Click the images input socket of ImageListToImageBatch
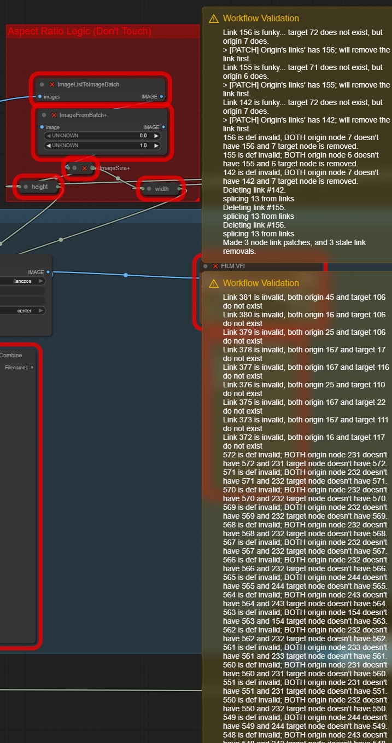This screenshot has width=392, height=743. [40, 97]
